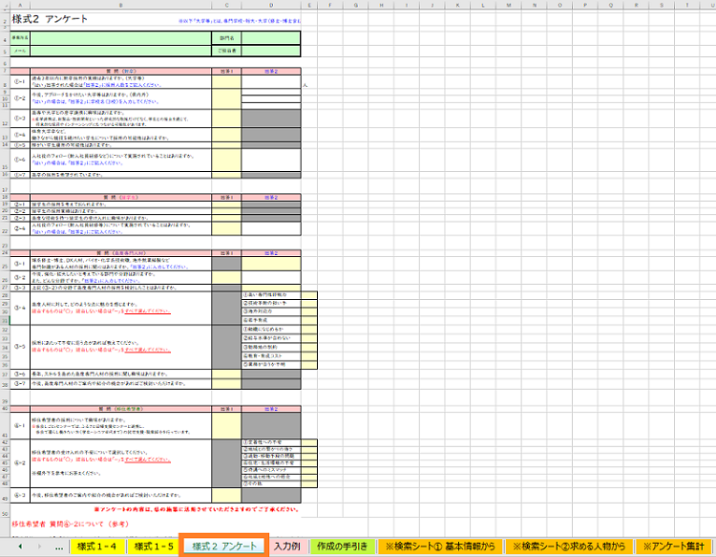
Task: Click the ellipsis for hidden sheet tabs
Action: coord(59,546)
